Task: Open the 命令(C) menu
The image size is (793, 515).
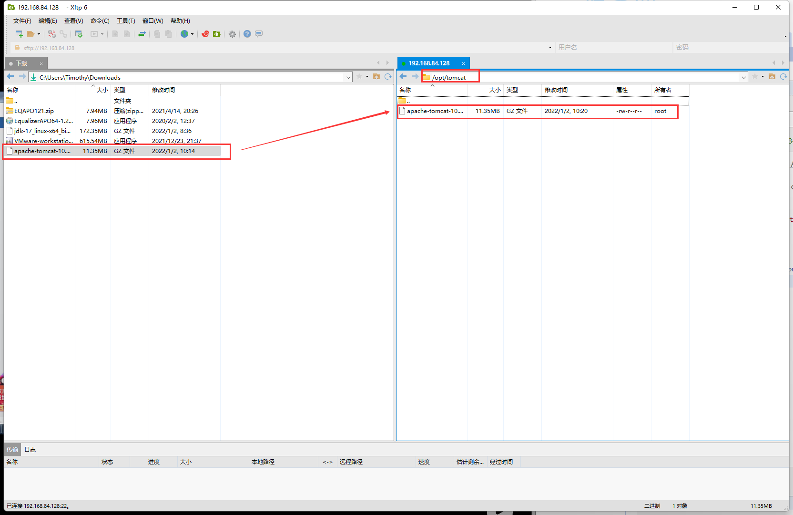Action: [100, 21]
